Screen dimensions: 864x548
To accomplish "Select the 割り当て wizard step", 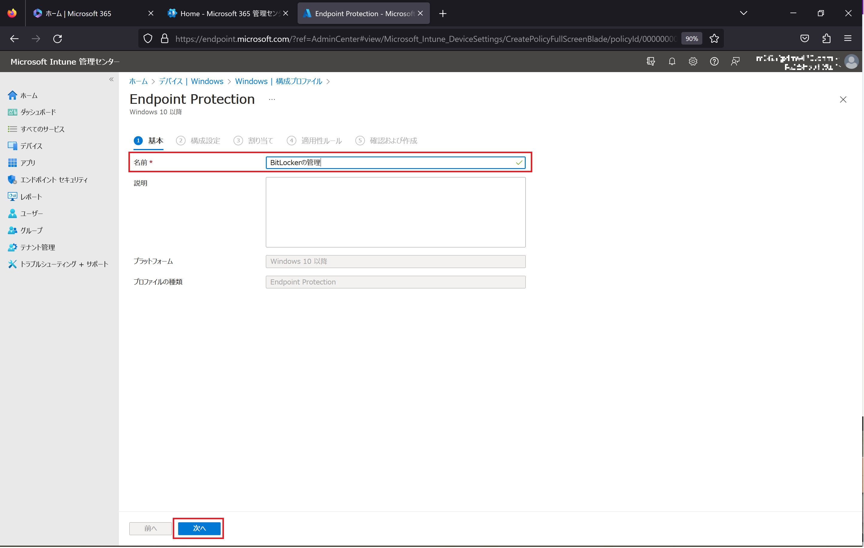I will coord(254,141).
